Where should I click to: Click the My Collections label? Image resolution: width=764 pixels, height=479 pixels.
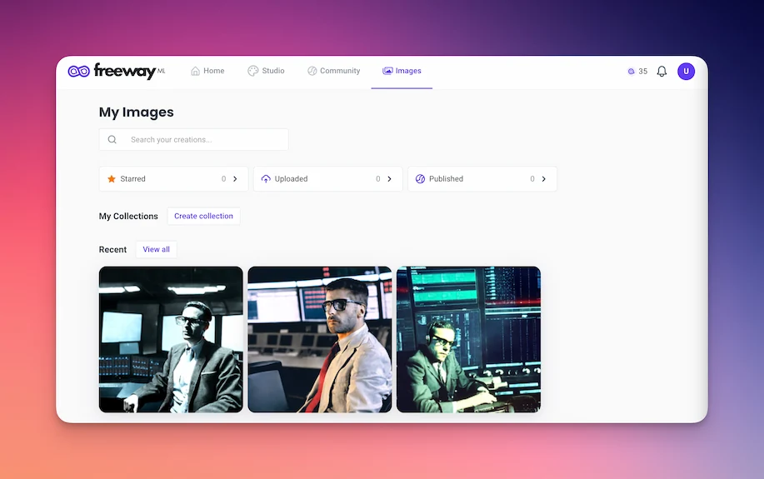pos(128,217)
